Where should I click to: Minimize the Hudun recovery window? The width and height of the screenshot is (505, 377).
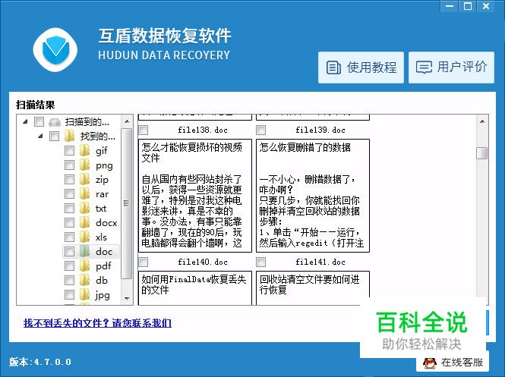coord(450,6)
